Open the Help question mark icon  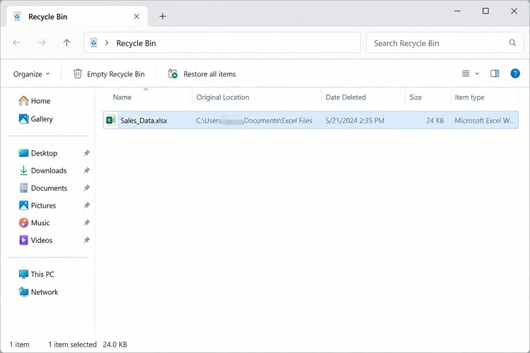[x=514, y=73]
